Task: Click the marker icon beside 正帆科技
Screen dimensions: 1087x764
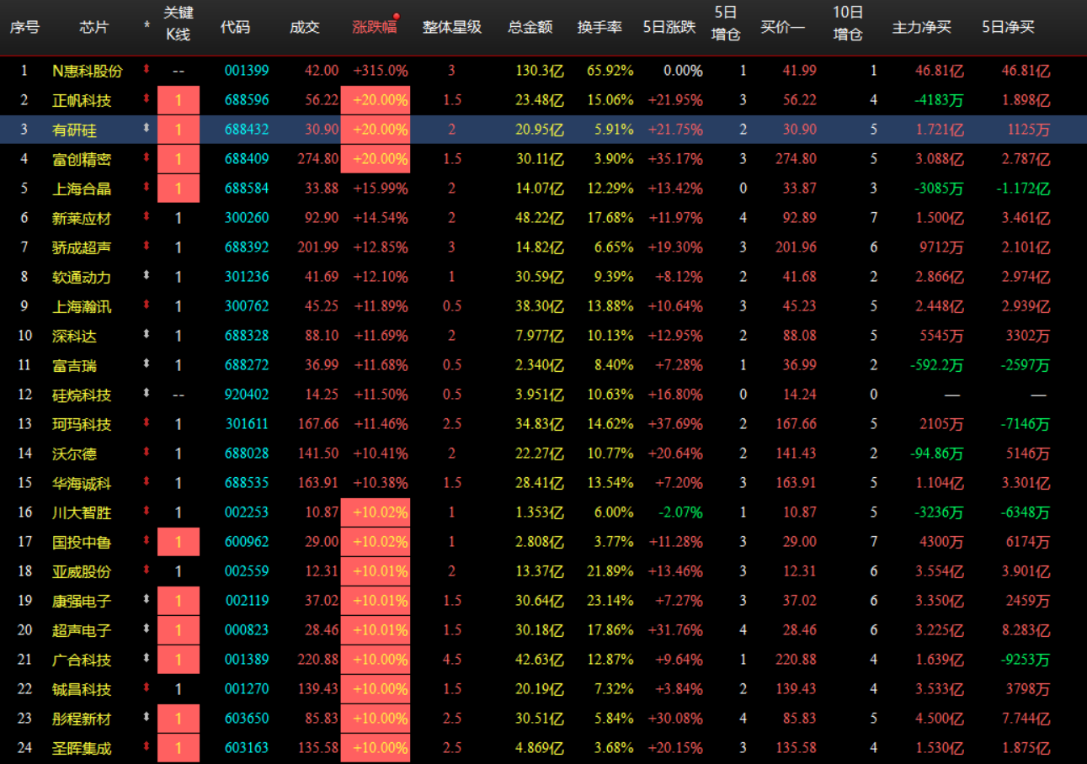Action: [x=147, y=99]
